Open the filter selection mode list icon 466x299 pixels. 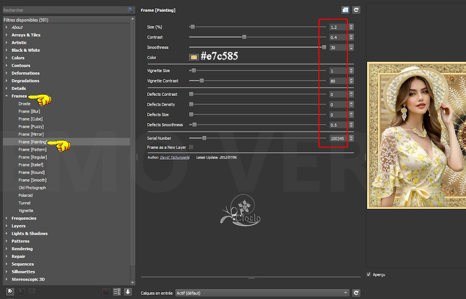117,292
